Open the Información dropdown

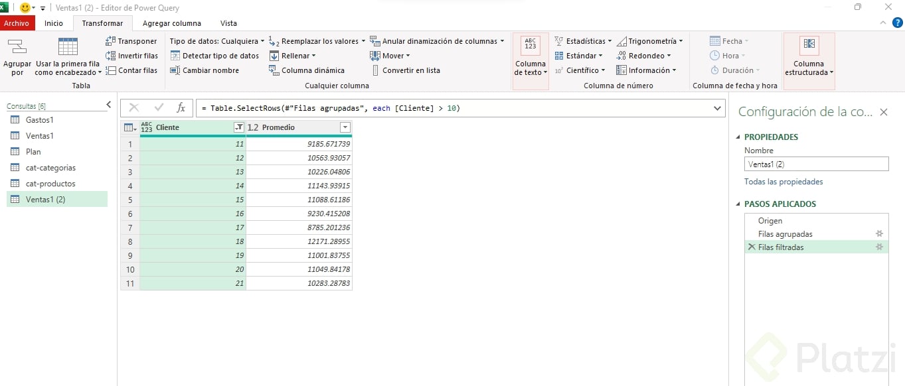pyautogui.click(x=646, y=70)
